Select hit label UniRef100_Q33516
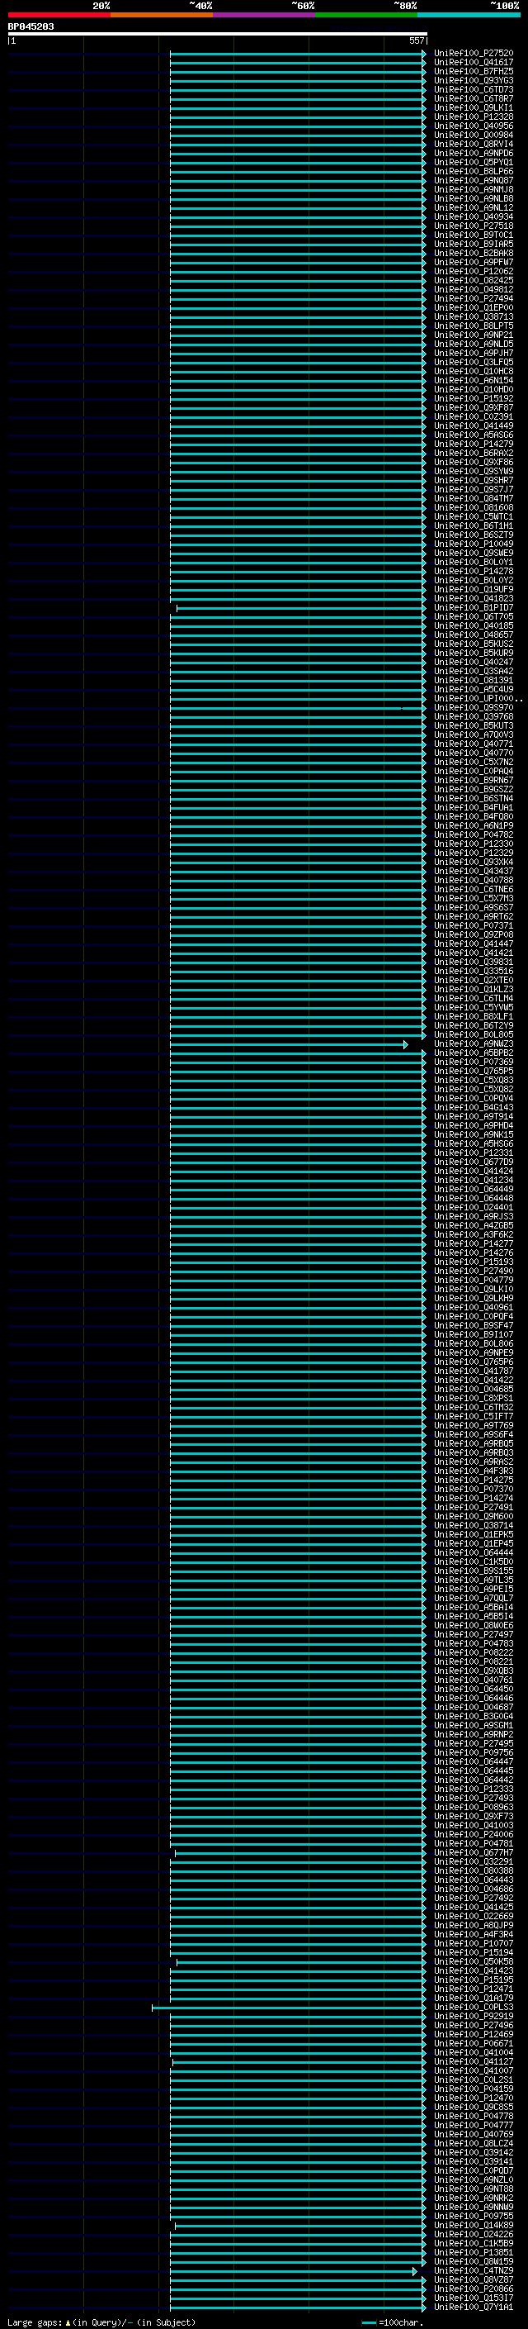Screen dimensions: 528x2329 tap(473, 971)
